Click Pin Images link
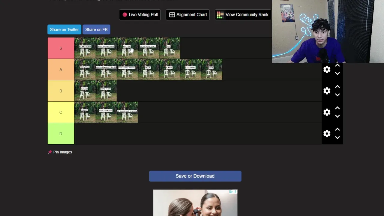Image resolution: width=384 pixels, height=216 pixels. [x=60, y=152]
